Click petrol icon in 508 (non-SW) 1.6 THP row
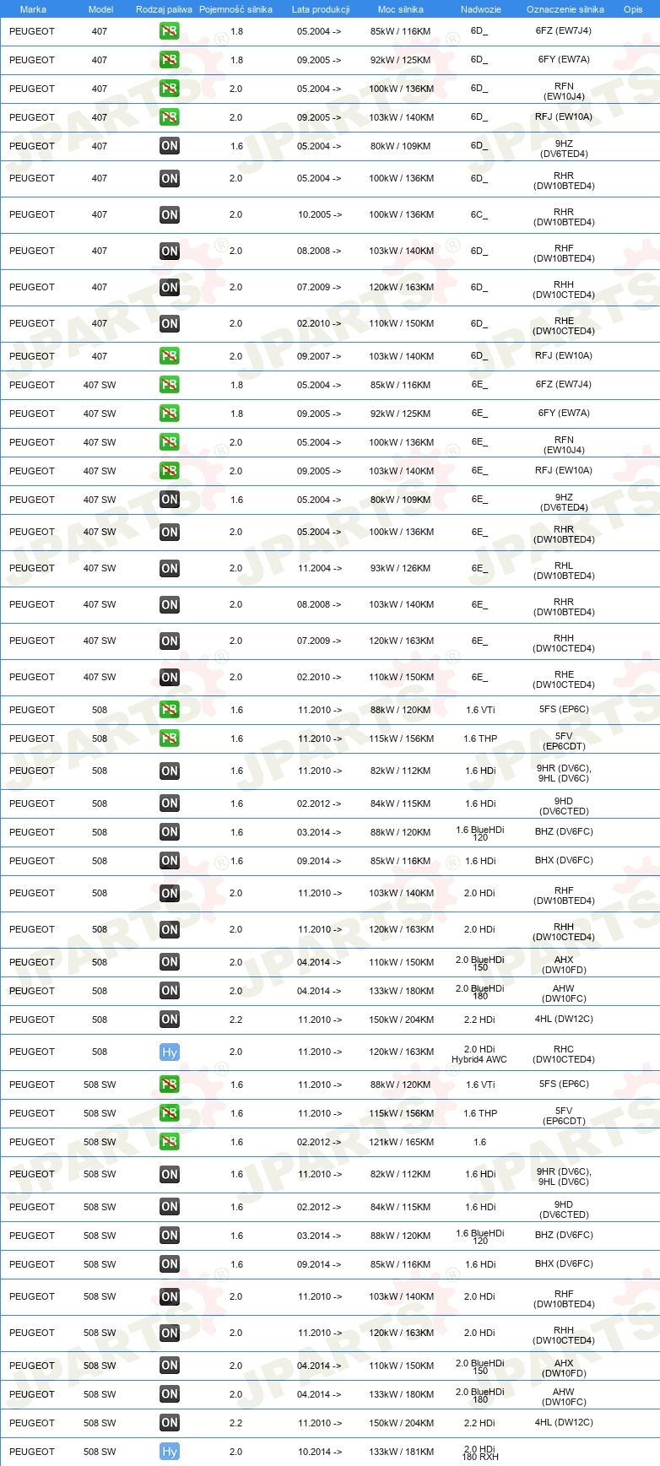This screenshot has width=660, height=1466. tap(169, 738)
